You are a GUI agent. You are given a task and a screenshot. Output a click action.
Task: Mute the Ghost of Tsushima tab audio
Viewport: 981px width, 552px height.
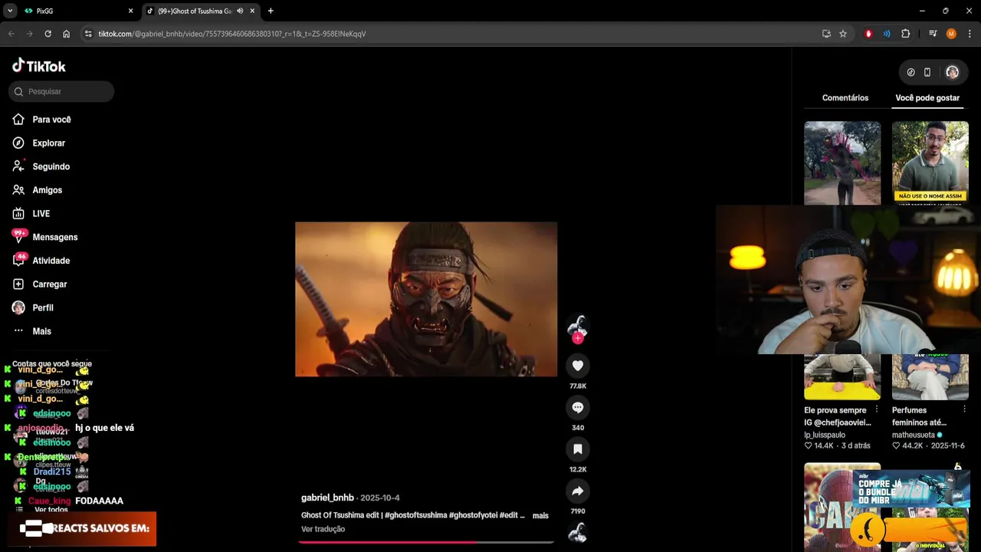click(240, 11)
